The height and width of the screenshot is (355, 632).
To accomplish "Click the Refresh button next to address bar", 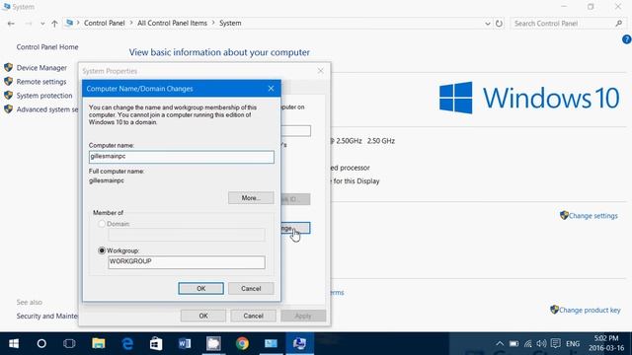I will [x=499, y=24].
